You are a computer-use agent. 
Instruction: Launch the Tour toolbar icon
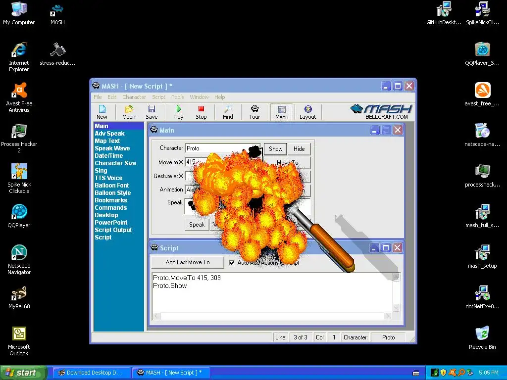(x=255, y=112)
